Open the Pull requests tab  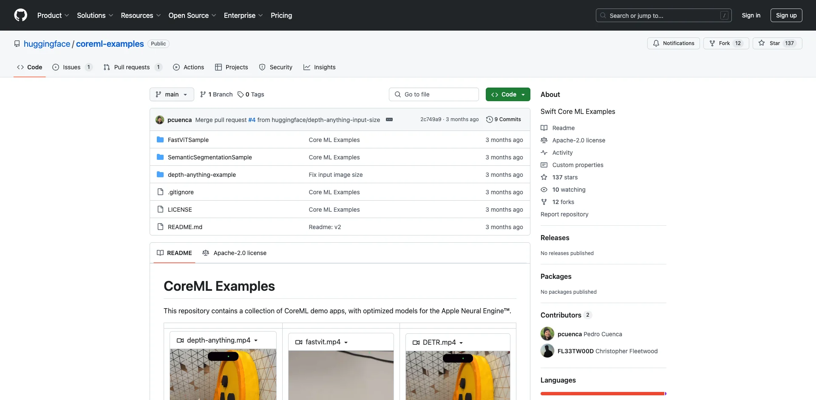pyautogui.click(x=133, y=67)
